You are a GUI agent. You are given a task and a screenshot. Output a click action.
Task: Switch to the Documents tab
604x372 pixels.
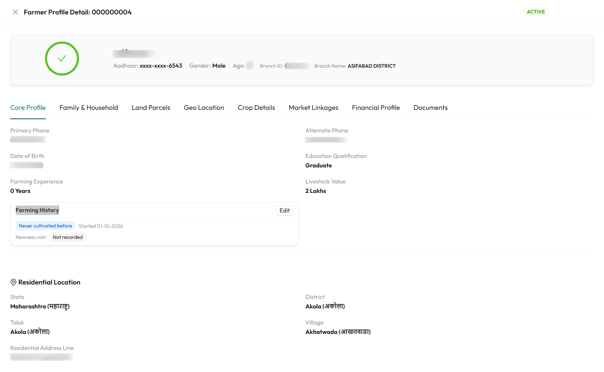[x=430, y=108]
